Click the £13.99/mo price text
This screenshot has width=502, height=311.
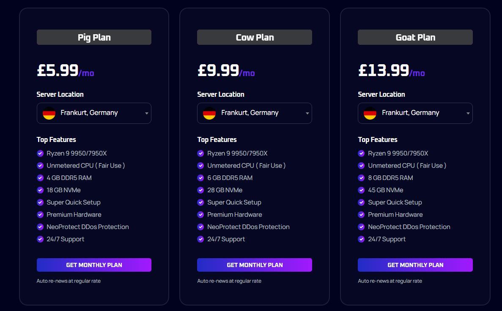pos(391,71)
